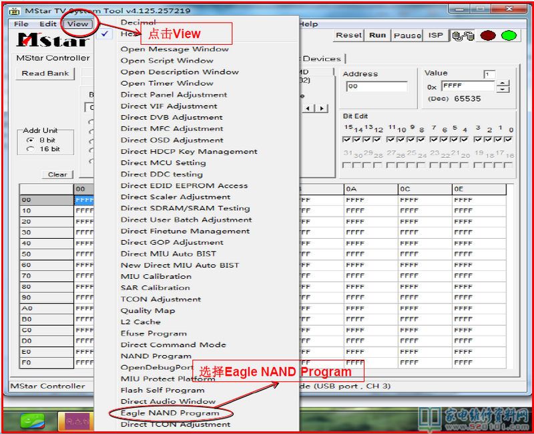The image size is (534, 434).
Task: Select the 16 bit address unit
Action: pyautogui.click(x=30, y=149)
